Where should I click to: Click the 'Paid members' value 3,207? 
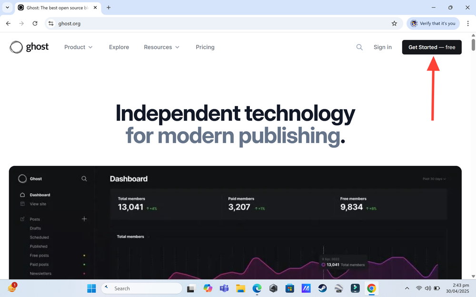(239, 207)
